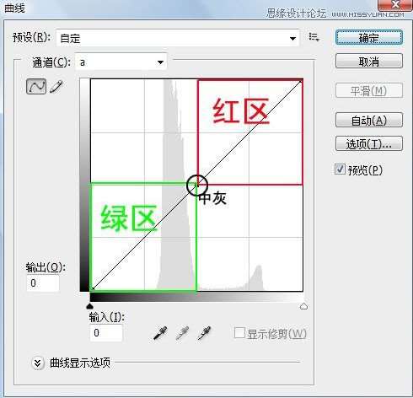Click the curve's lower-left endpoint
The image size is (413, 398).
click(92, 289)
